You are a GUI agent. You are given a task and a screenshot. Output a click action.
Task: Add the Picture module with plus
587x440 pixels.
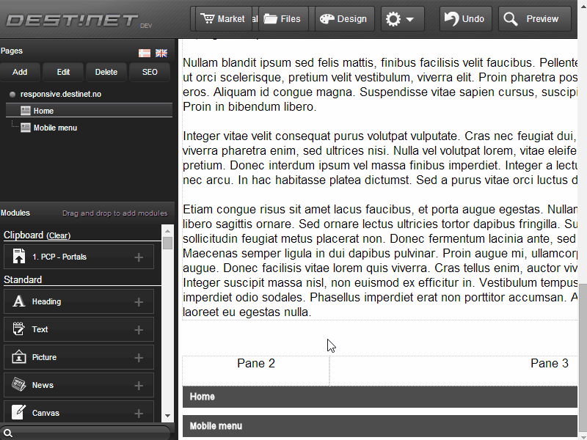[139, 357]
